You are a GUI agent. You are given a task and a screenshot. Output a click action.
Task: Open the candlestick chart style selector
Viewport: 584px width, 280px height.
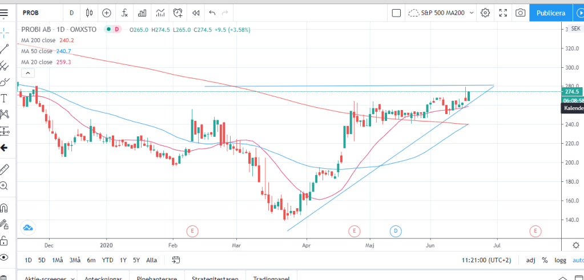click(88, 13)
